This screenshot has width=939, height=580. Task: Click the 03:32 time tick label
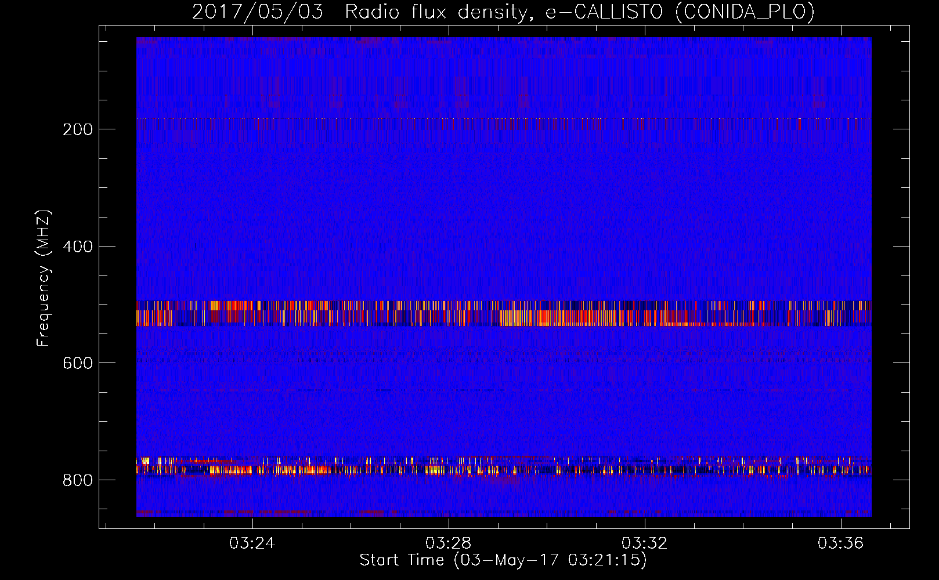click(x=644, y=543)
